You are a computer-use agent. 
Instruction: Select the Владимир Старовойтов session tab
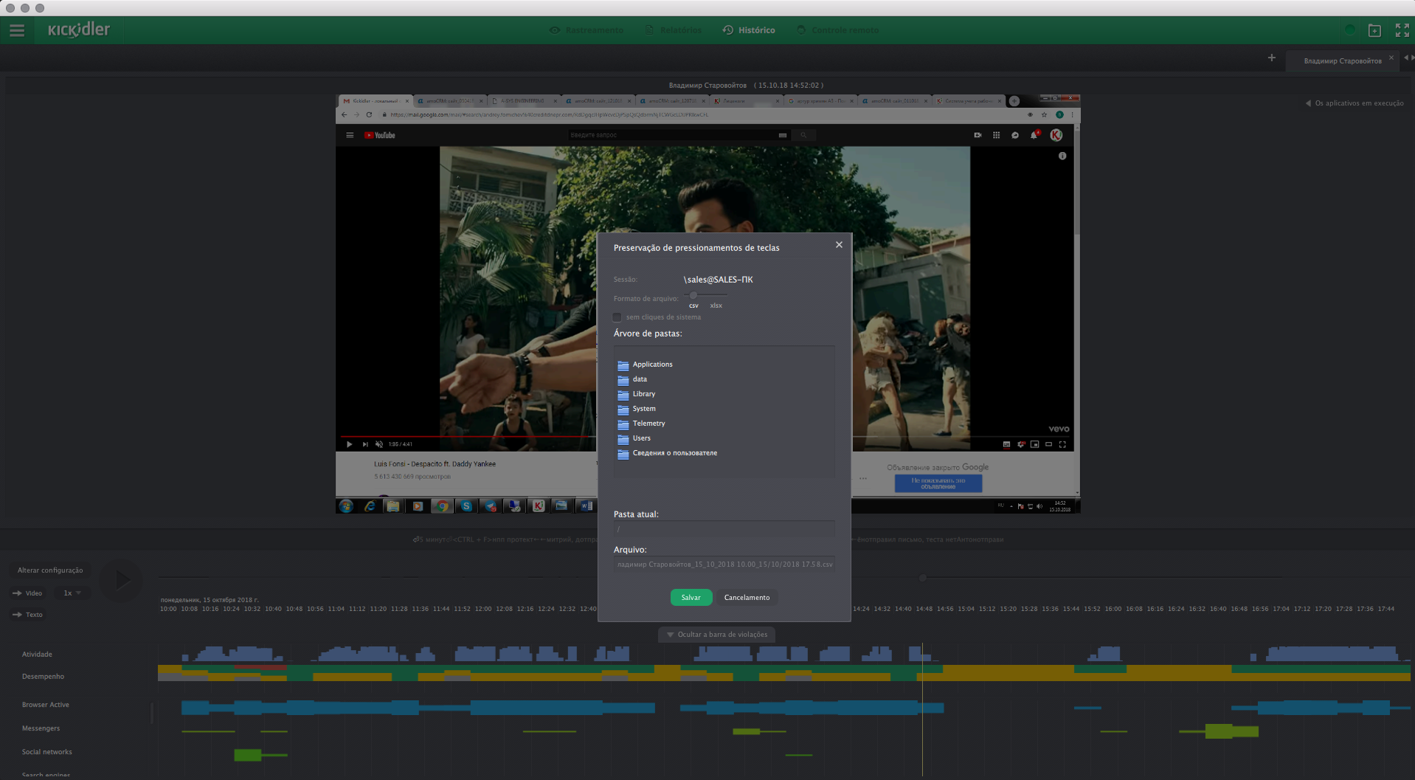point(1342,61)
